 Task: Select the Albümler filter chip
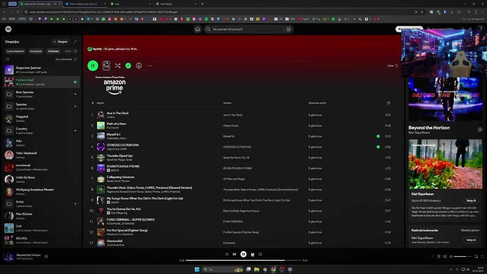tap(53, 51)
